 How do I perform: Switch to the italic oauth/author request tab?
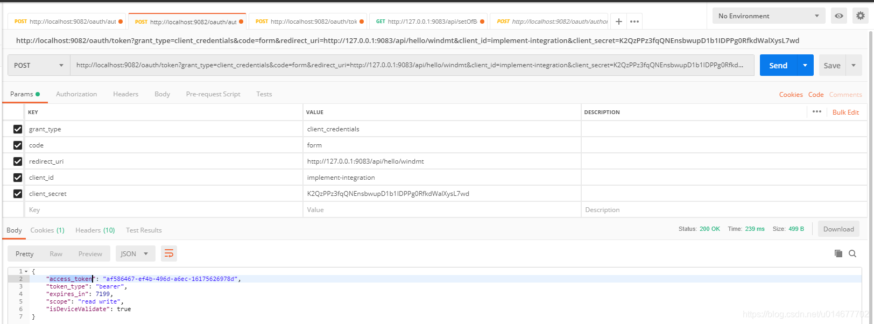click(549, 22)
